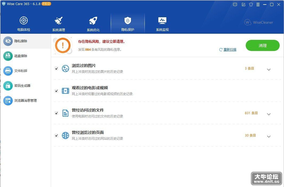Click the 曾经访问过的文件 title text
The image size is (284, 187).
click(x=88, y=110)
